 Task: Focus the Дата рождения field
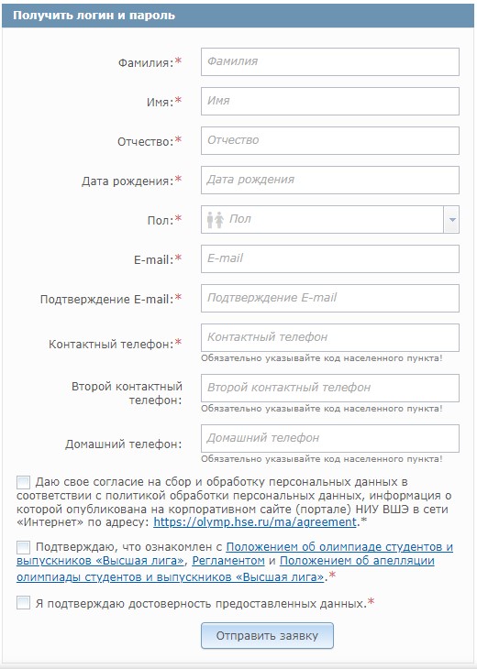click(x=330, y=180)
